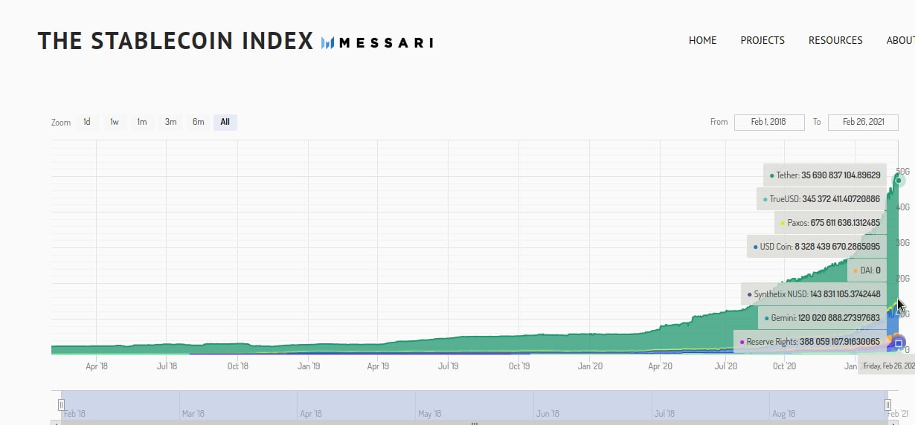Image resolution: width=915 pixels, height=425 pixels.
Task: Go to HOME page
Action: pos(702,40)
